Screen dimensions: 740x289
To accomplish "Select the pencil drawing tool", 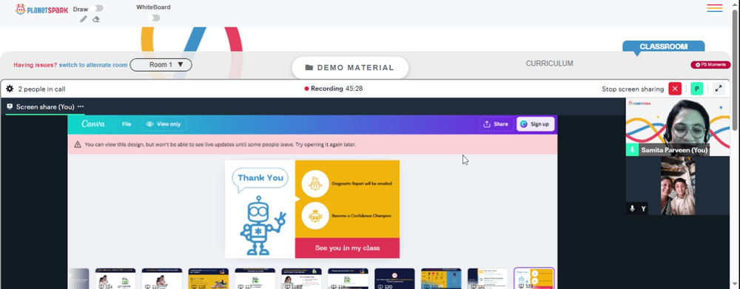I will click(84, 19).
